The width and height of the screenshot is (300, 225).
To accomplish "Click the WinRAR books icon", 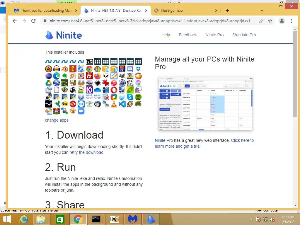I will point(57,111).
